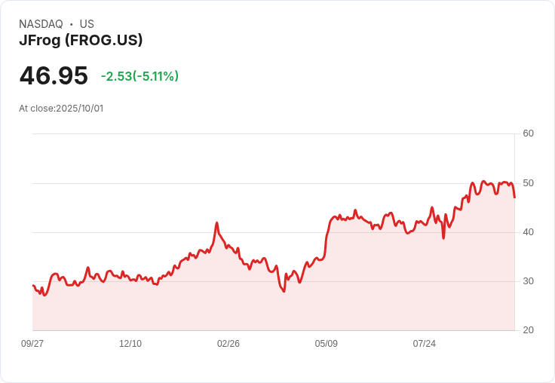Click the 60 y-axis label
Screen dimensions: 555x383
click(529, 133)
